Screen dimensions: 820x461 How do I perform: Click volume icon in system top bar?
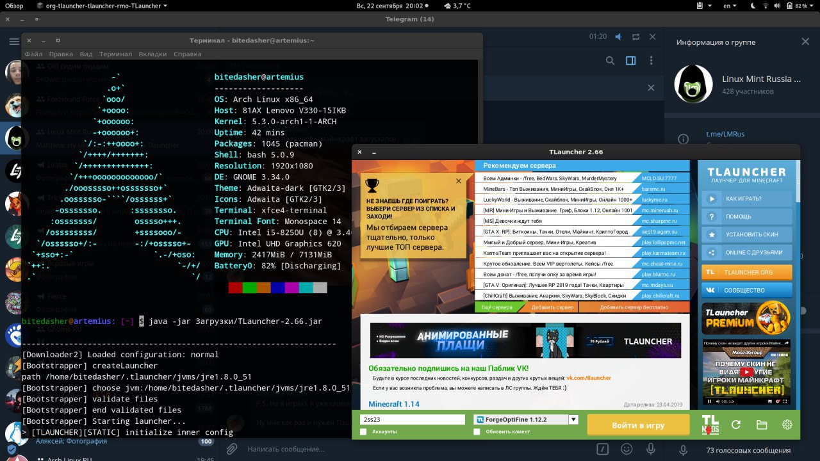776,6
